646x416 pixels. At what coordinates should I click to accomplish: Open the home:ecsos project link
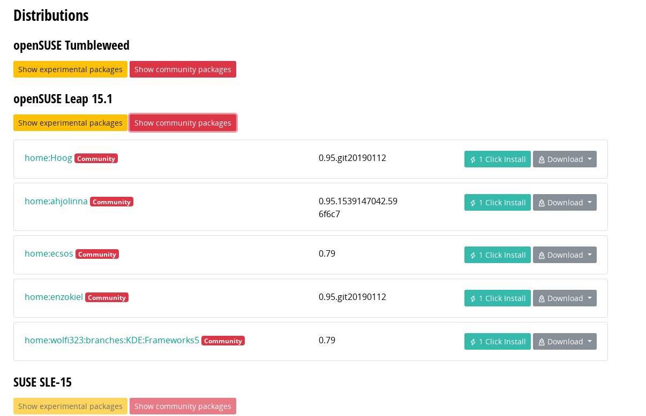(49, 253)
